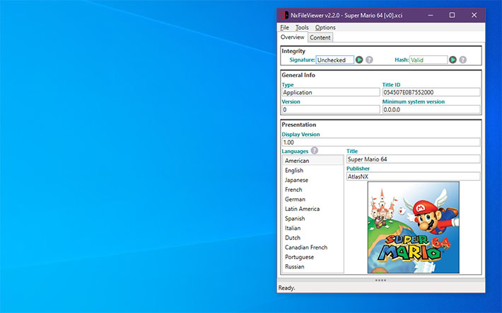Image resolution: width=502 pixels, height=313 pixels.
Task: Minimize the NxFileViewer window
Action: 431,15
